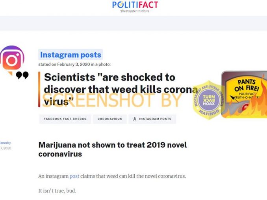Click the 'Marijuana not shown to treat' headline
Image resolution: width=267 pixels, height=200 pixels.
tap(113, 150)
